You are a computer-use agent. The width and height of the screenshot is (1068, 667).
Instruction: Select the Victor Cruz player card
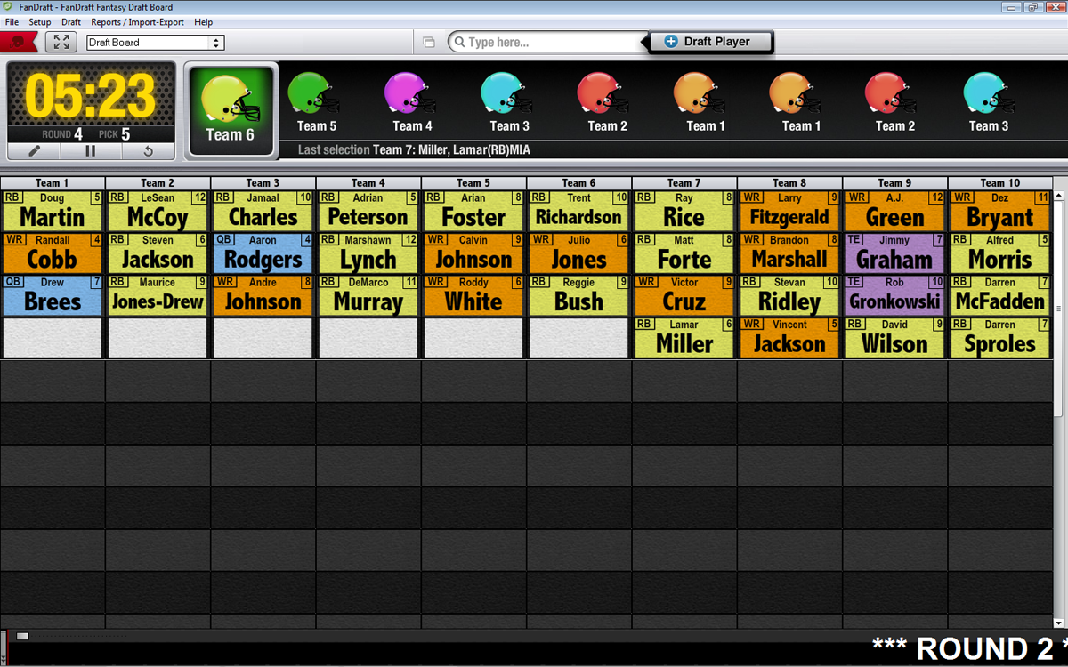click(x=684, y=295)
